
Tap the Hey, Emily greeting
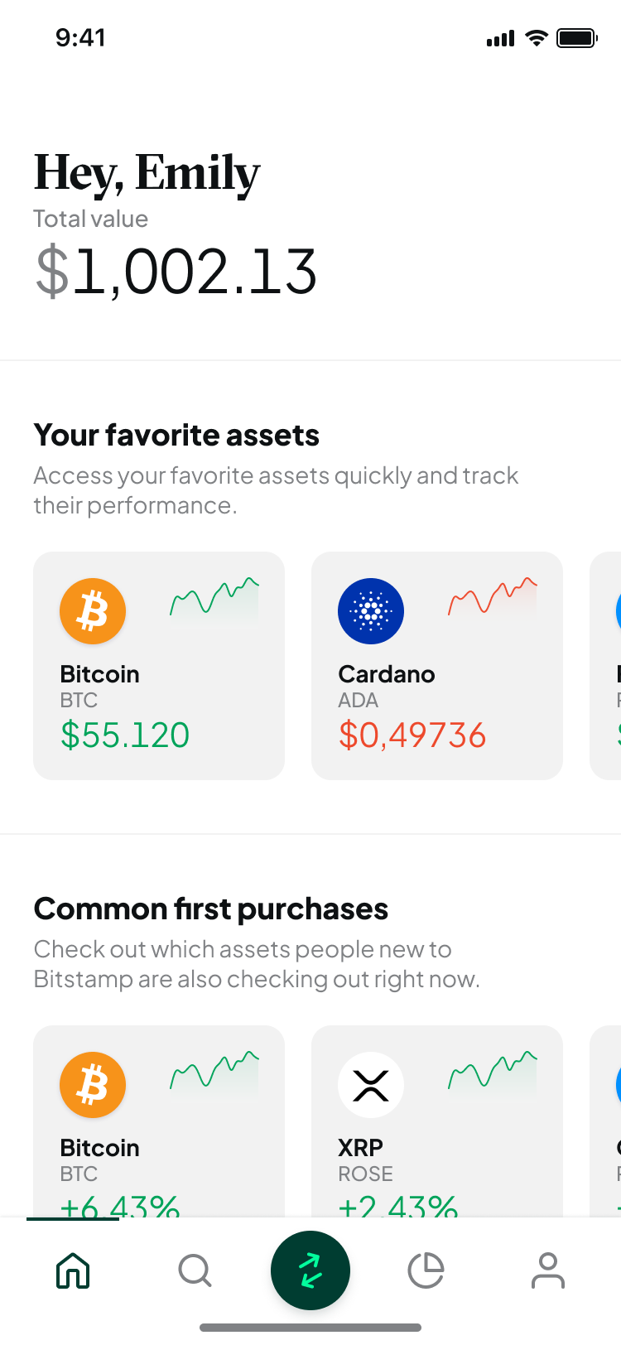coord(147,174)
